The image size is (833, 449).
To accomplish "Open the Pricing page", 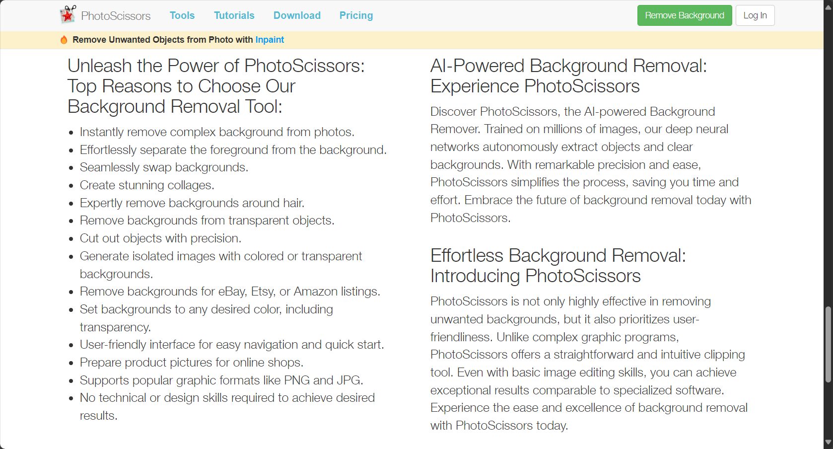I will (x=356, y=15).
